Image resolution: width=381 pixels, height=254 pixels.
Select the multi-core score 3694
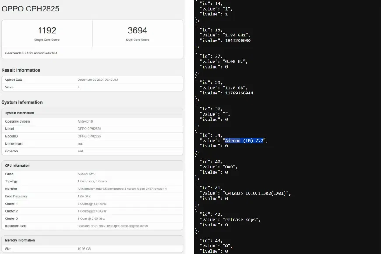click(x=138, y=30)
